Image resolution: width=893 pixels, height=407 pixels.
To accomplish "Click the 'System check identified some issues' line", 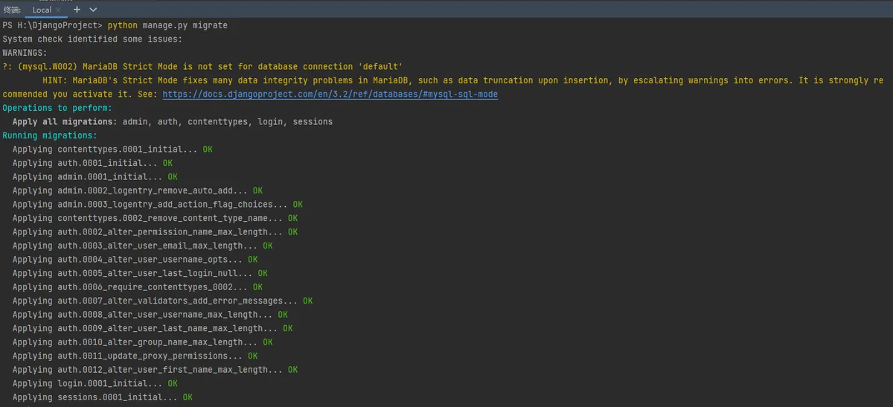I will pyautogui.click(x=92, y=39).
